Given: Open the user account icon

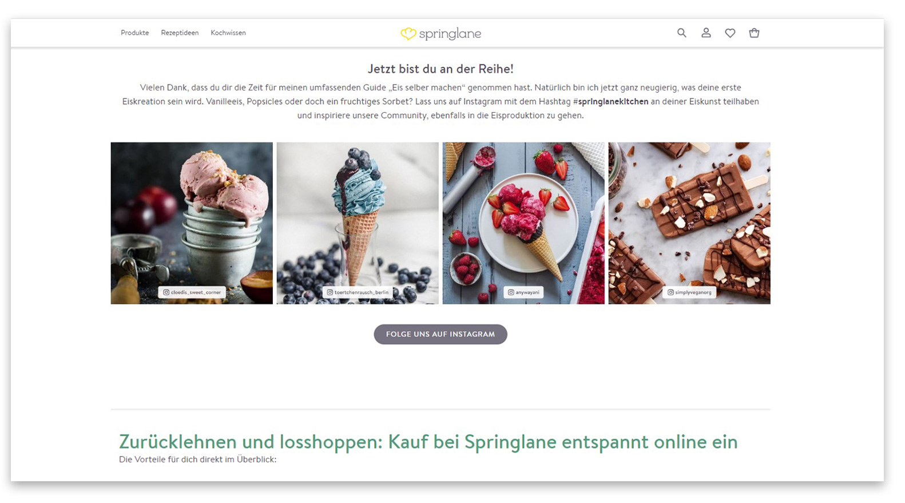Looking at the screenshot, I should tap(706, 33).
